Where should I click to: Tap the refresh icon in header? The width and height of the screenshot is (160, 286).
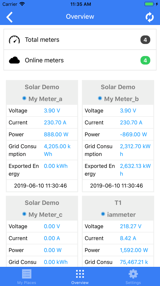point(150,17)
